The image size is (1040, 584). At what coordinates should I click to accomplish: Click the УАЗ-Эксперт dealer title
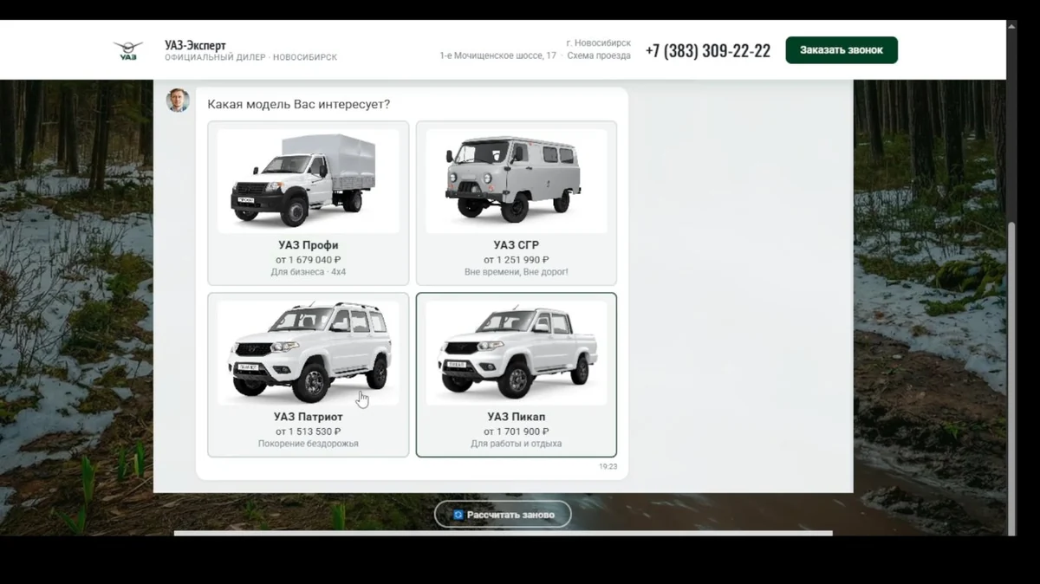pos(195,45)
